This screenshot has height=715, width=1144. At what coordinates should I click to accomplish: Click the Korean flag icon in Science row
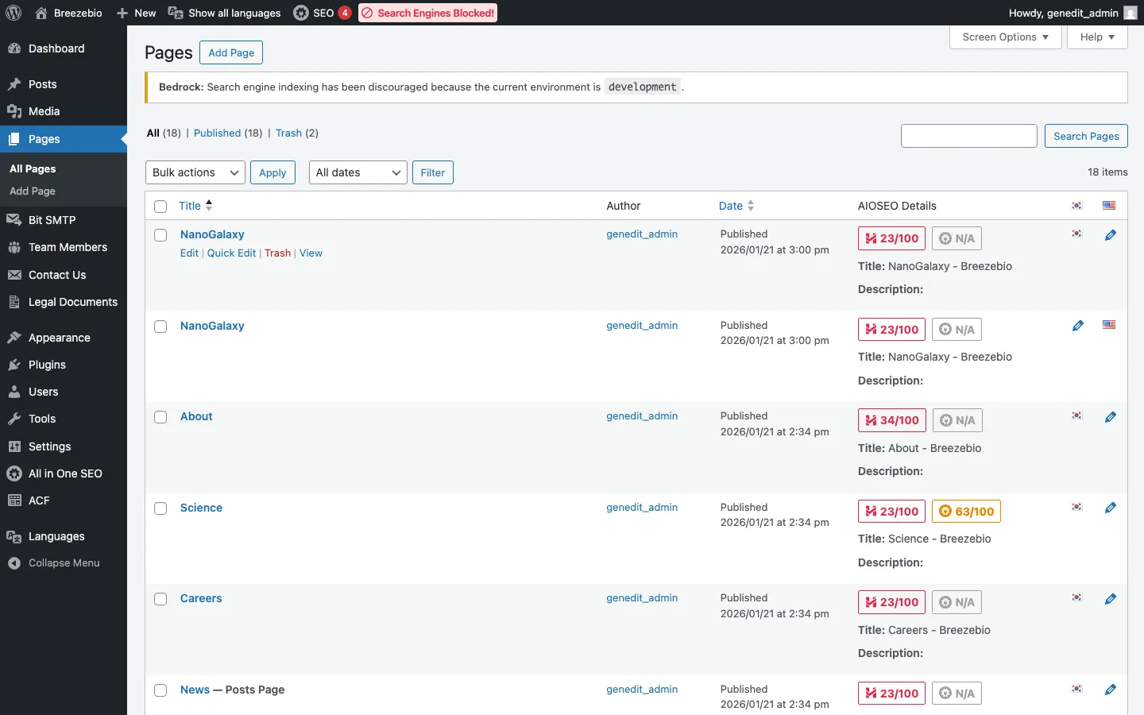(x=1076, y=507)
